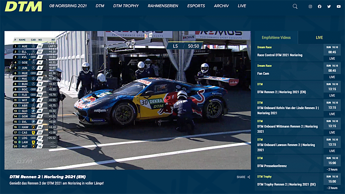Click the video title DTM Rennen 2 (EN)
Screen dimensions: 345x194
(x=48, y=177)
